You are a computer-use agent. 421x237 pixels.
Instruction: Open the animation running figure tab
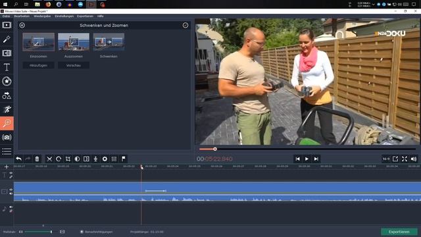(x=7, y=109)
